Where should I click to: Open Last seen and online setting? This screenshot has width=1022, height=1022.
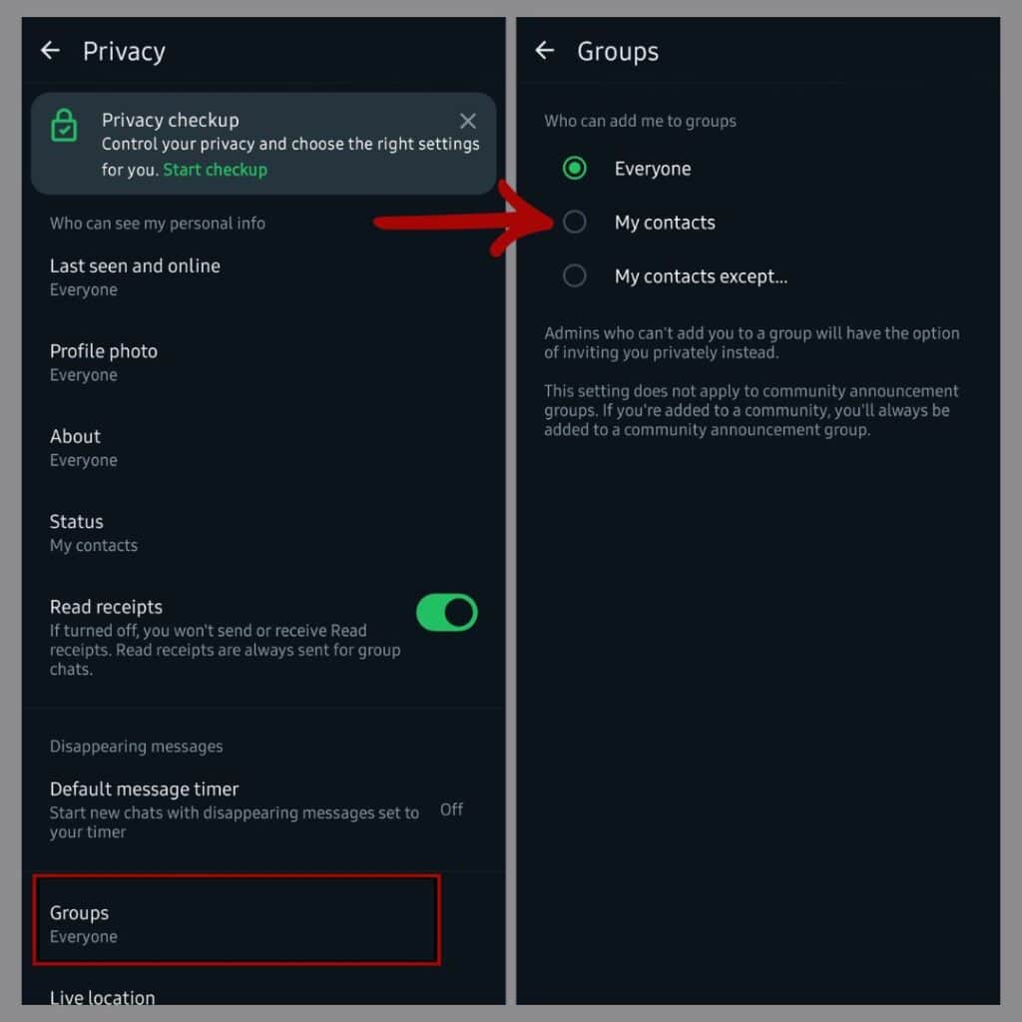point(263,277)
